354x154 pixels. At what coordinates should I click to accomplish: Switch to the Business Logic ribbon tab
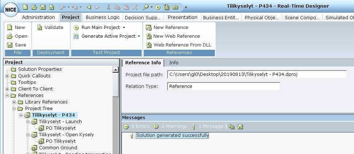pyautogui.click(x=103, y=17)
